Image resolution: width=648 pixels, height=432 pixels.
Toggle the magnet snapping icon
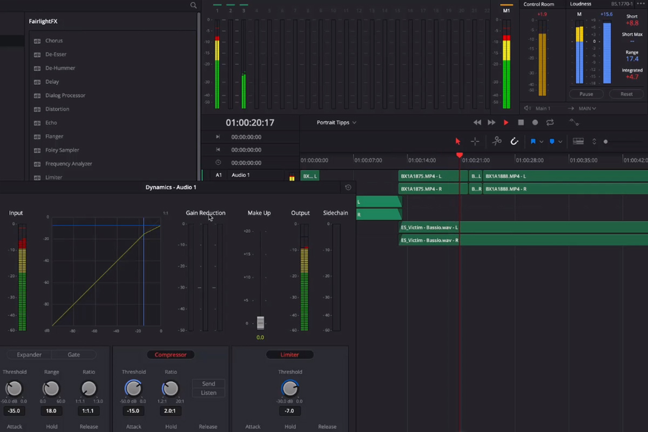tap(514, 141)
